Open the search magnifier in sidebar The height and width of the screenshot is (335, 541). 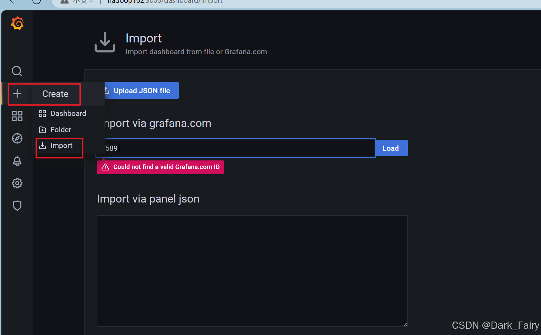(x=17, y=71)
